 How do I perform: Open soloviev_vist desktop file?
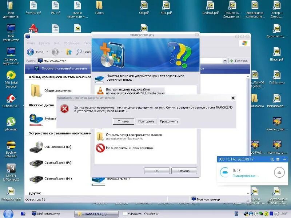click(x=277, y=124)
